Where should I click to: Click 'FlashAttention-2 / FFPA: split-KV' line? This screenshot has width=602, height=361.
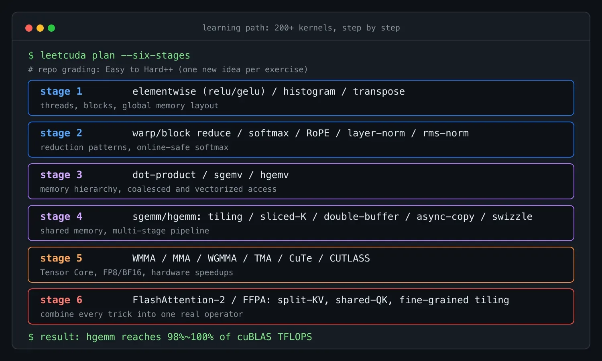[321, 300]
